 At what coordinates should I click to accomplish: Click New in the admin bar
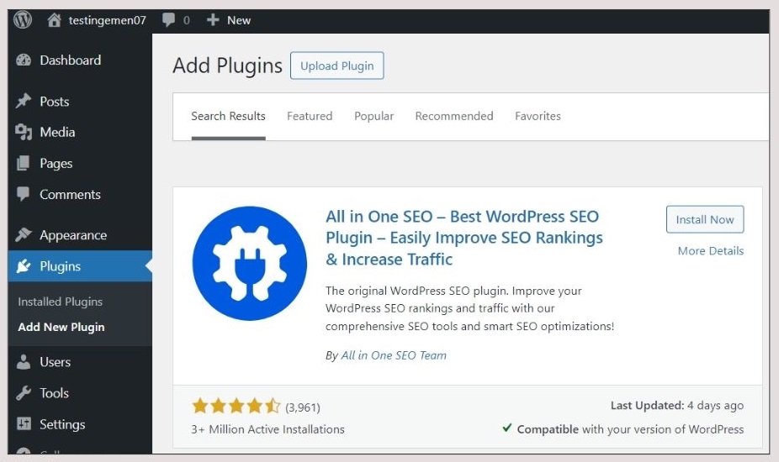tap(238, 20)
